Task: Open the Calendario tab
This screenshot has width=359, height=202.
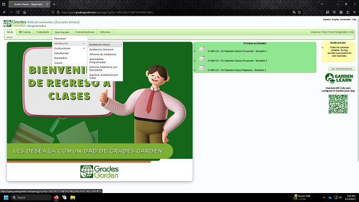Action: click(43, 32)
